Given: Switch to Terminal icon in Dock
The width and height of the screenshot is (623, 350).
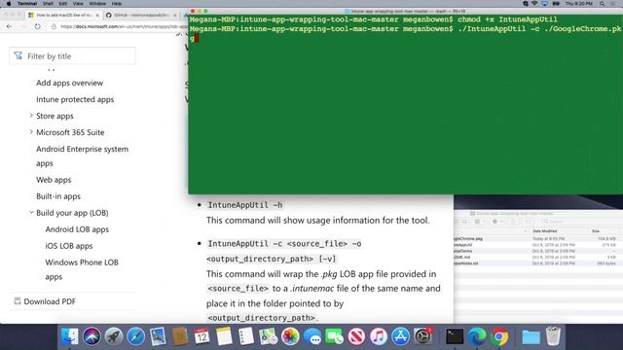Looking at the screenshot, I should tap(455, 336).
